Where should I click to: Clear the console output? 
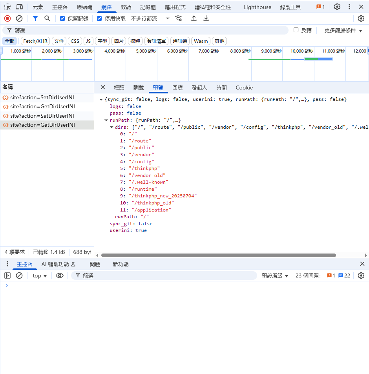pyautogui.click(x=19, y=276)
